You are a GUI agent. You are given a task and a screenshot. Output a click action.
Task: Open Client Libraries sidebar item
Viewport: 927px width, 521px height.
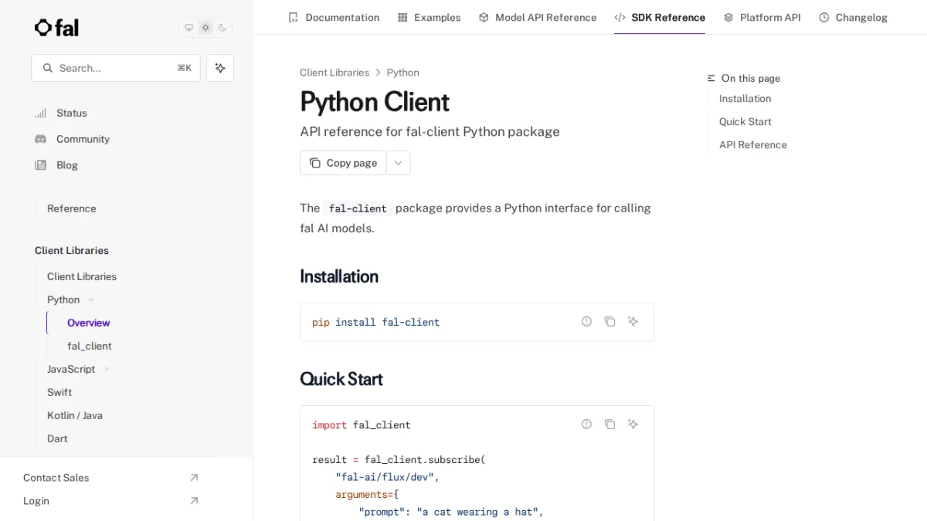point(82,276)
